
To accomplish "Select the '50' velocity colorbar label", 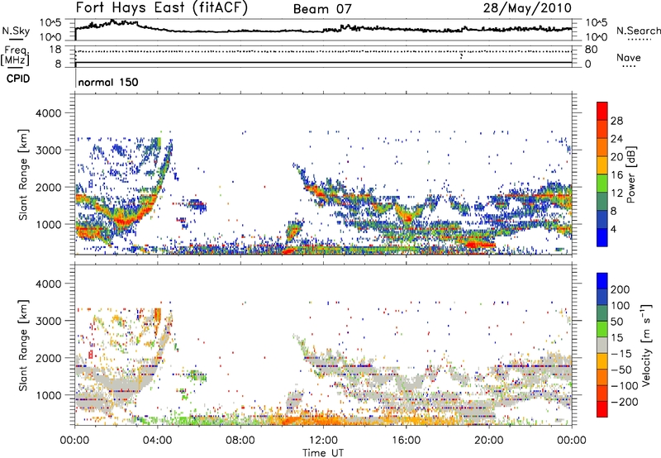I will pyautogui.click(x=616, y=322).
